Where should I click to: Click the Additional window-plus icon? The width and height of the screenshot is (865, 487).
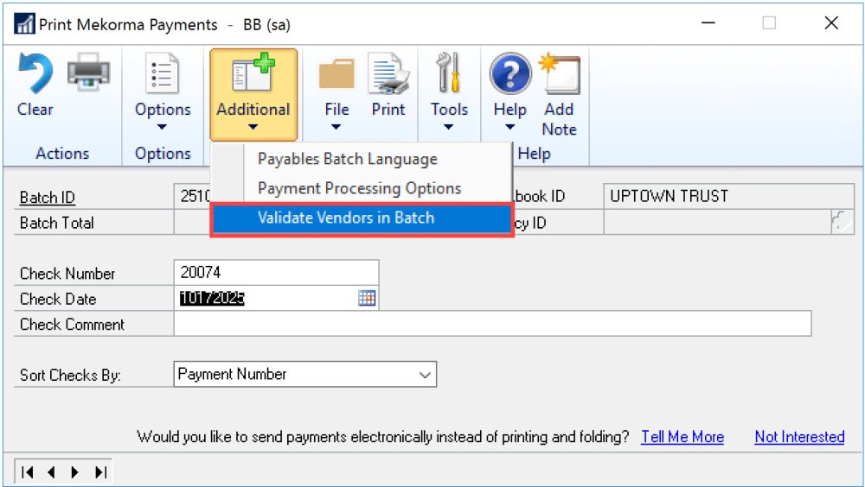(x=253, y=72)
